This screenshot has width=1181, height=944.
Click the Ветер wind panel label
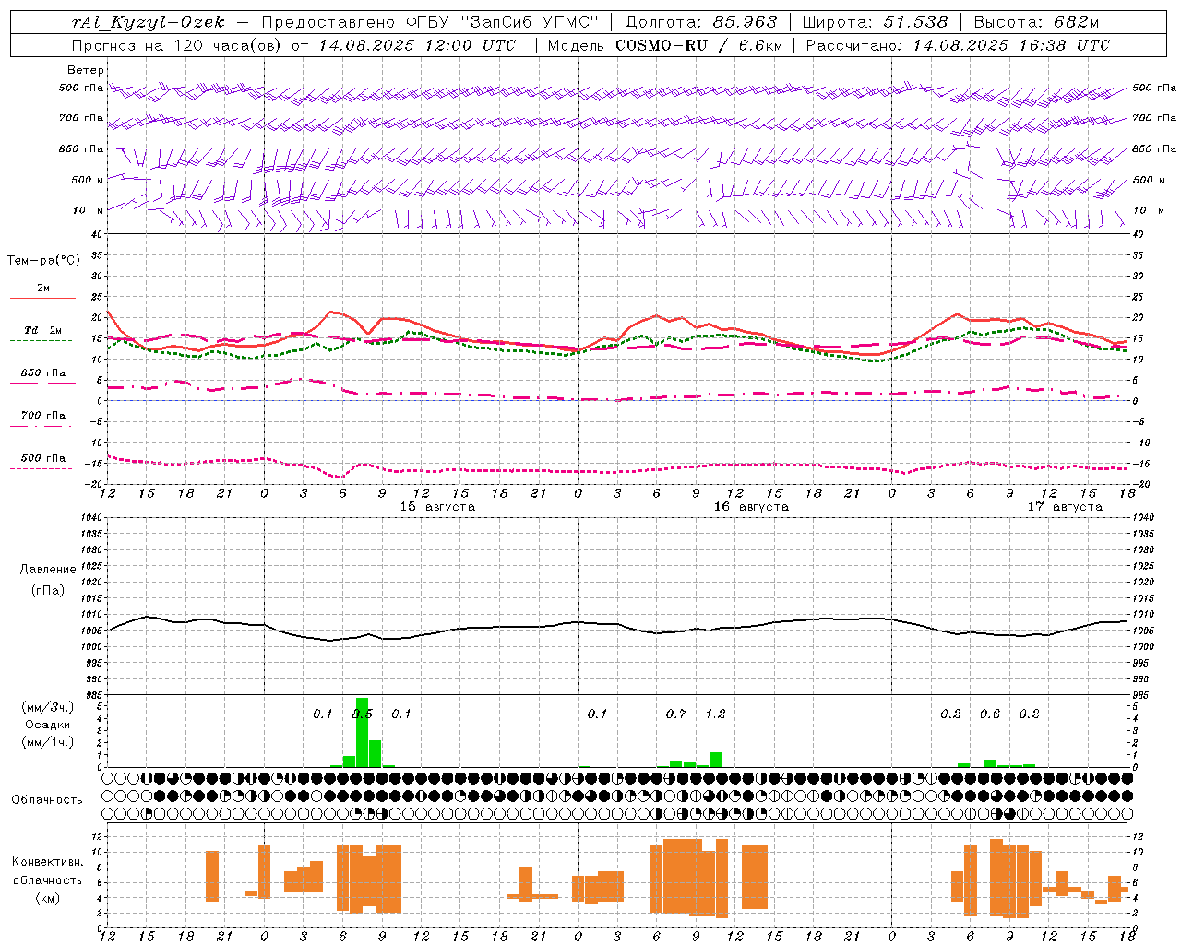pyautogui.click(x=86, y=70)
